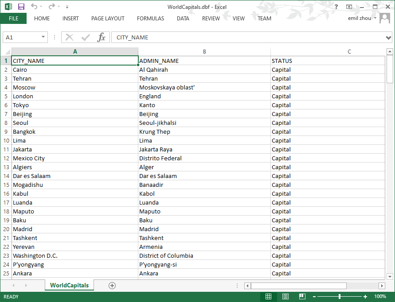
Task: Click the zoom in plus icon
Action: 365,297
